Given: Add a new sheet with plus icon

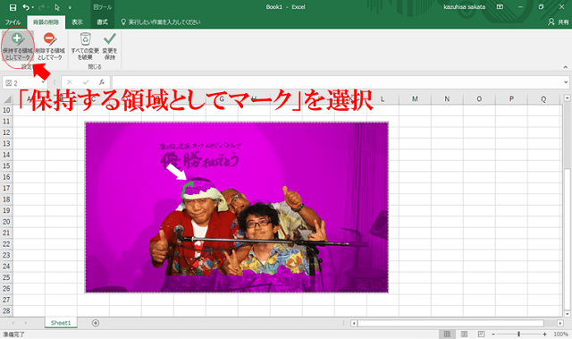Looking at the screenshot, I should click(x=96, y=323).
